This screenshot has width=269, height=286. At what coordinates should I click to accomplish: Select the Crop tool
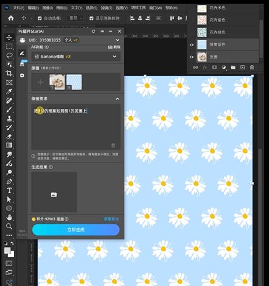(9, 73)
